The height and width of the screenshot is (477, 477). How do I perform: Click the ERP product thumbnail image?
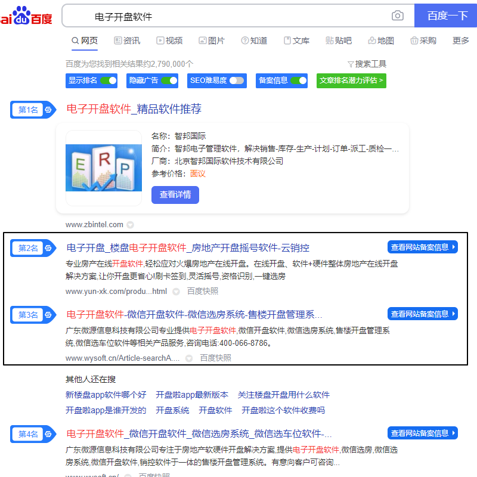104,168
